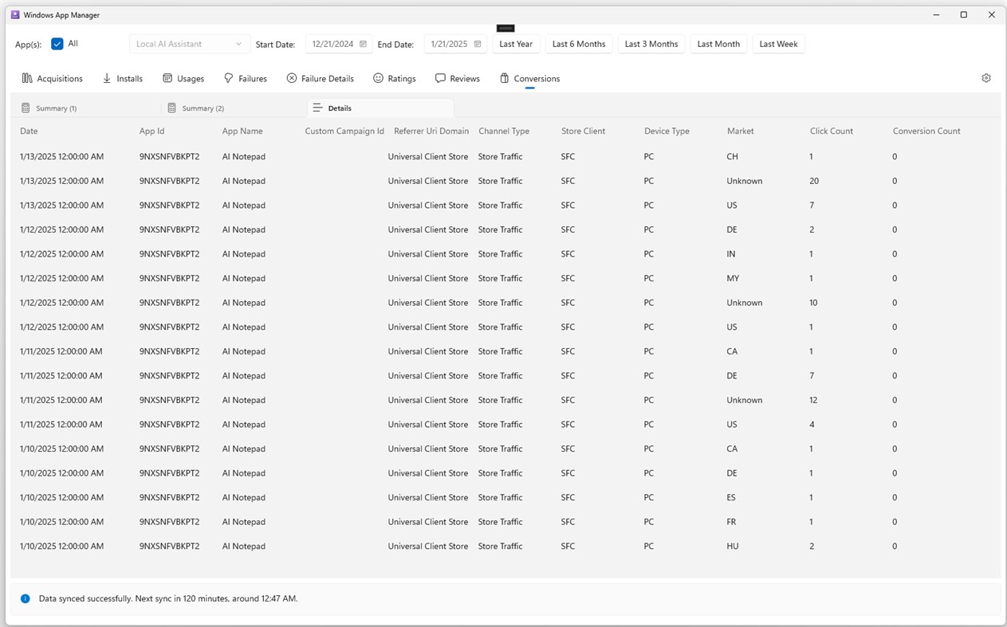Image resolution: width=1007 pixels, height=627 pixels.
Task: Click the Windows App Manager title icon
Action: coord(15,14)
